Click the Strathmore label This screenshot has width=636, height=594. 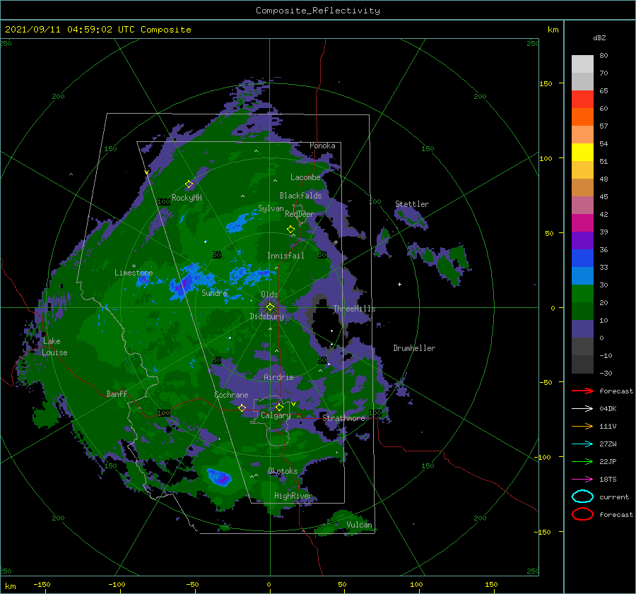coord(344,418)
